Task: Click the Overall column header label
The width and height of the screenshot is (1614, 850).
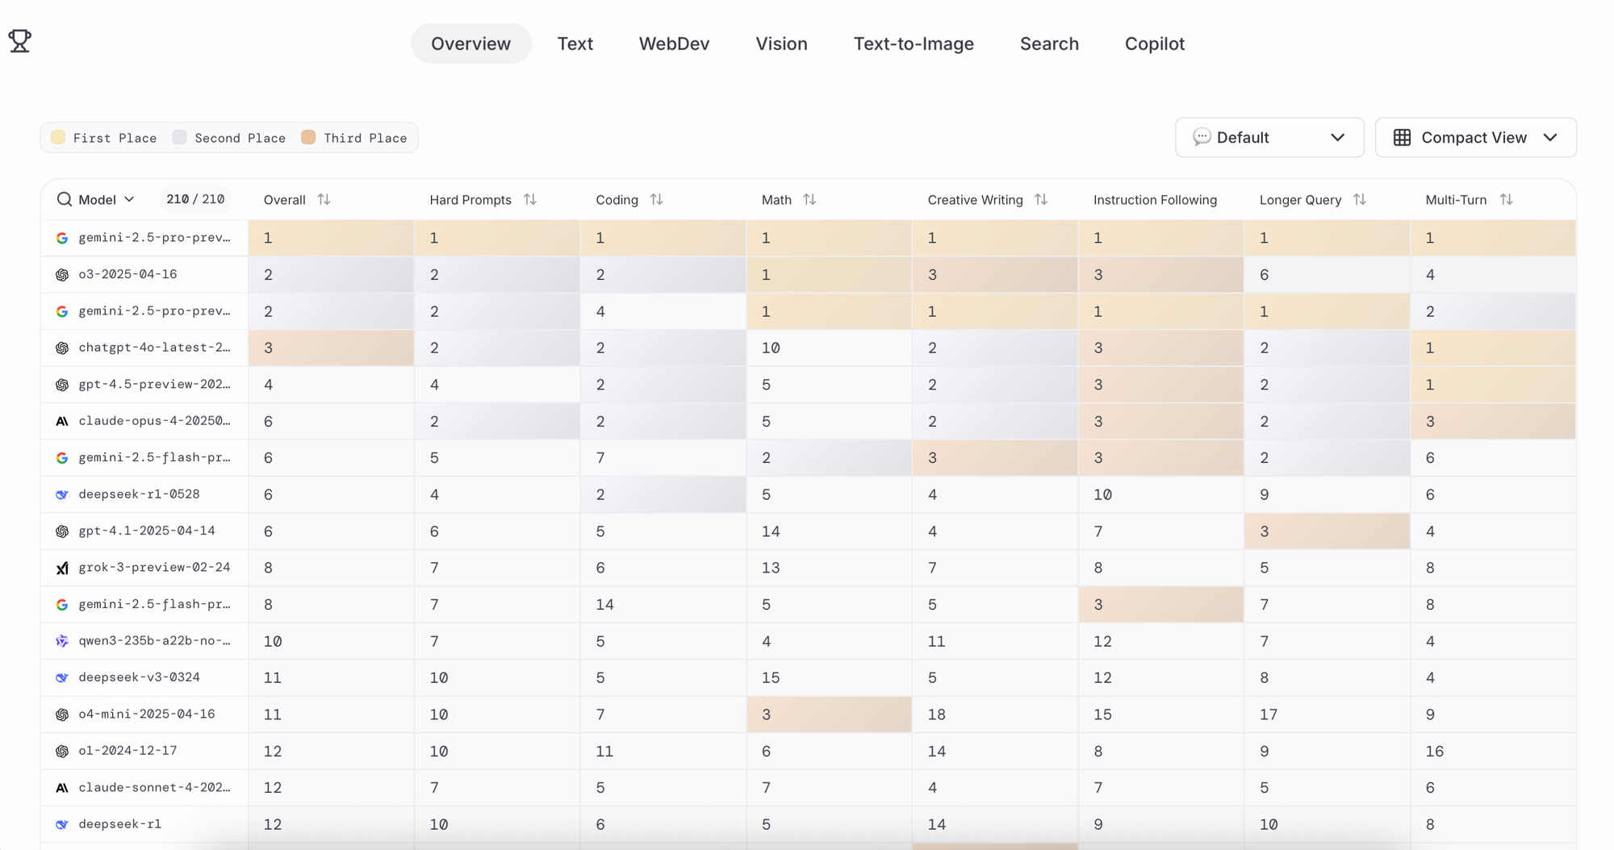Action: [x=285, y=200]
